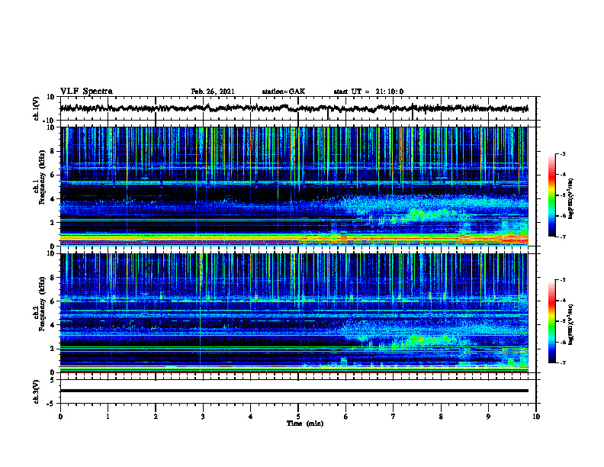Click the "-7" label below ch.2 colorbar
Screen dimensions: 604x467
coord(563,362)
